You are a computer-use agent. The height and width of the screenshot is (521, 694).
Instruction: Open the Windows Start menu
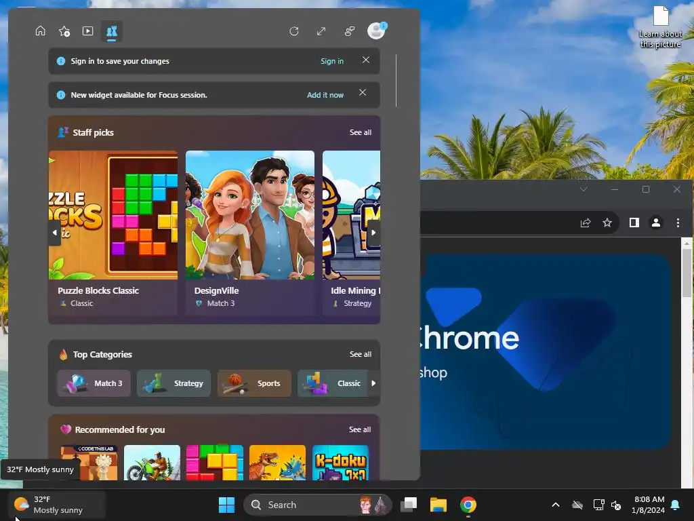click(x=226, y=505)
